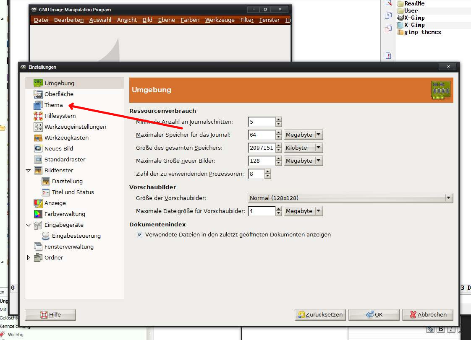Click the Minimale Anzahl an Journalschritten field

tap(262, 122)
